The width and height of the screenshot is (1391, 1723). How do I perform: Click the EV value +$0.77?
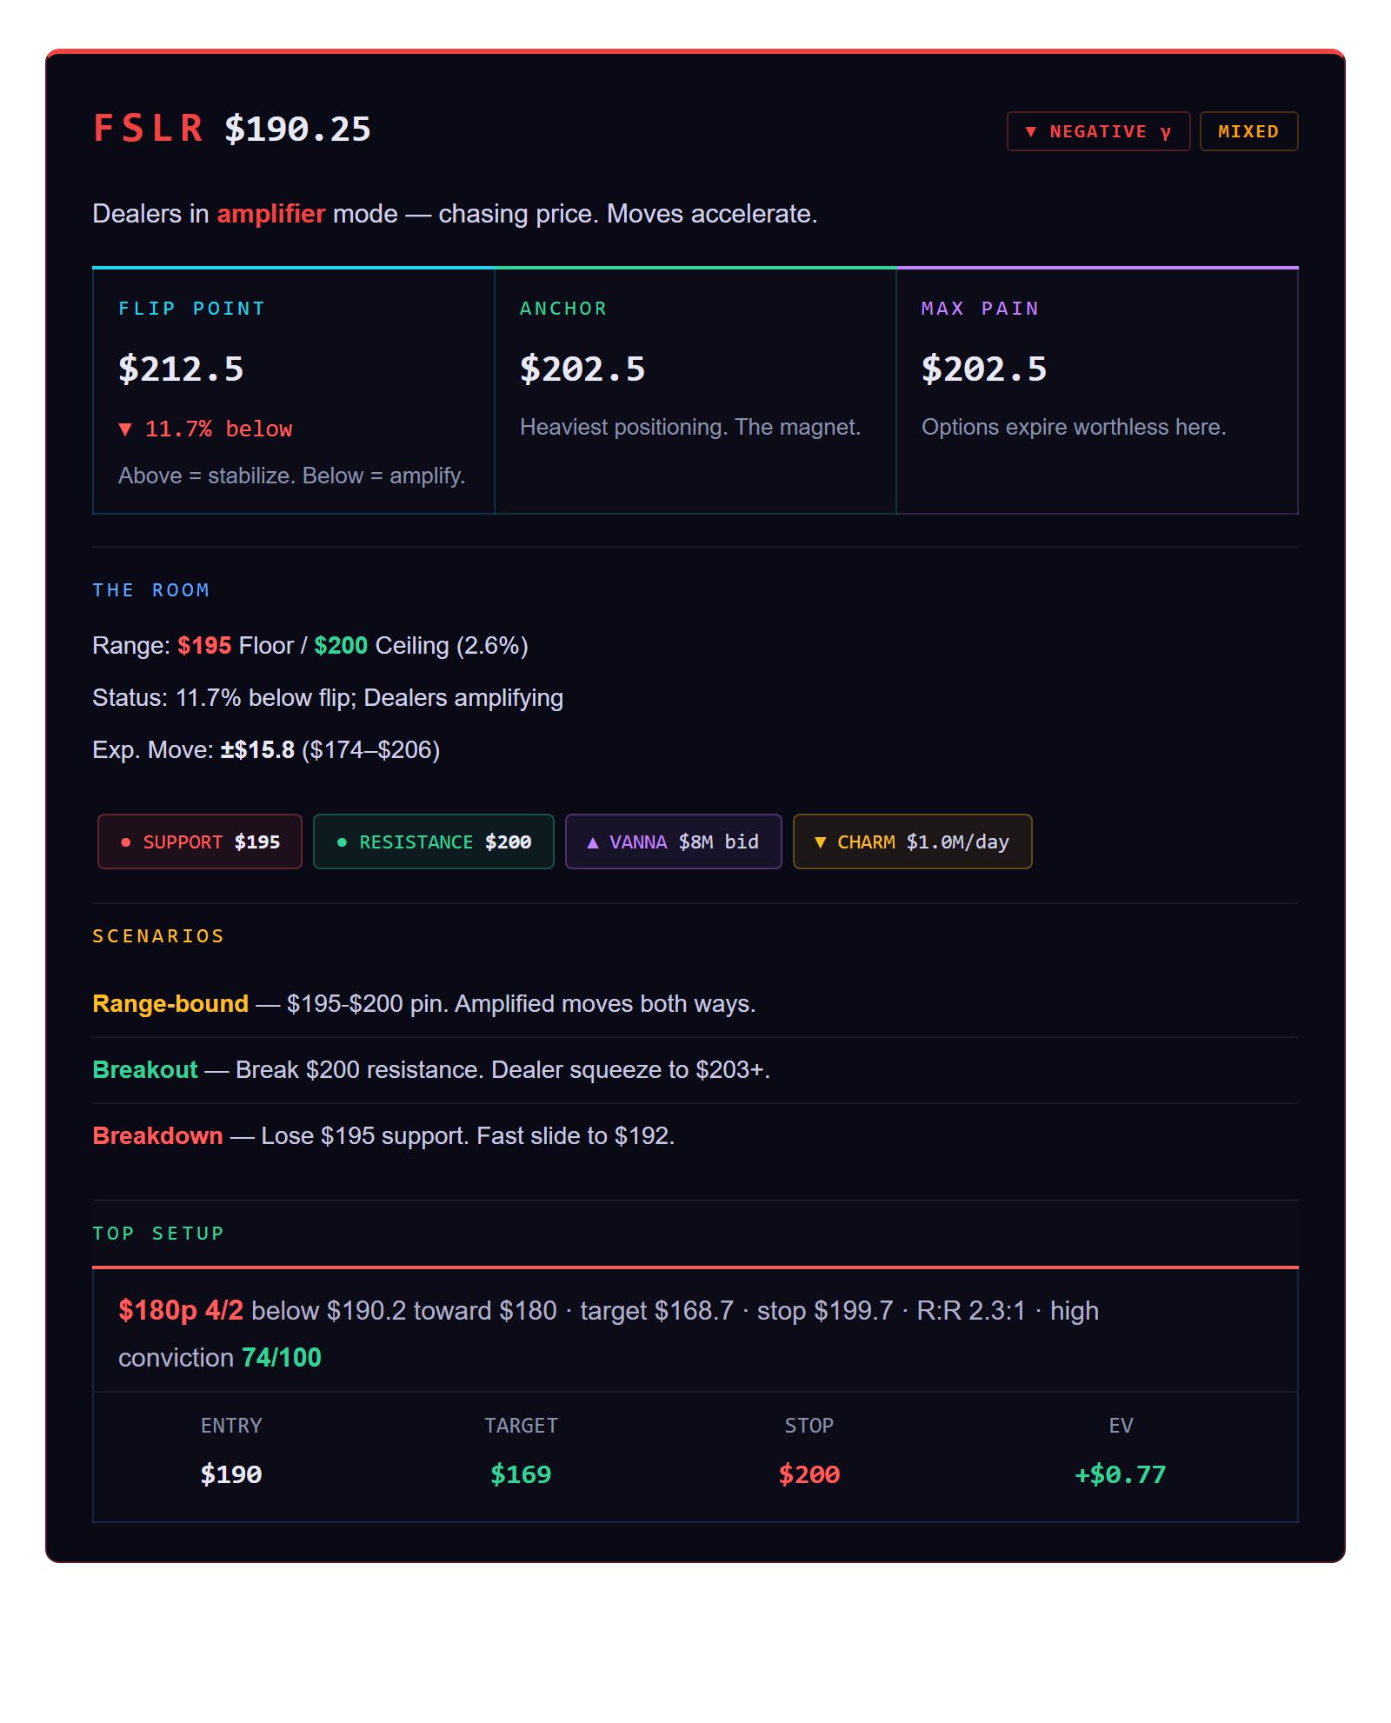[x=1121, y=1474]
